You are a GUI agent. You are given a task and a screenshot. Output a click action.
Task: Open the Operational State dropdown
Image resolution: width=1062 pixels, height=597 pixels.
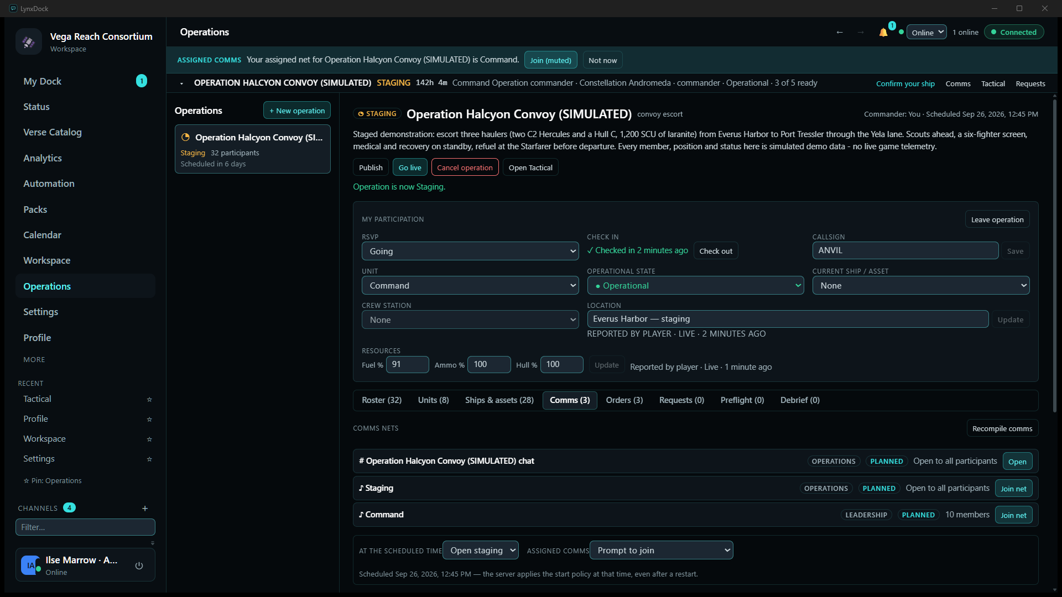[x=695, y=286]
